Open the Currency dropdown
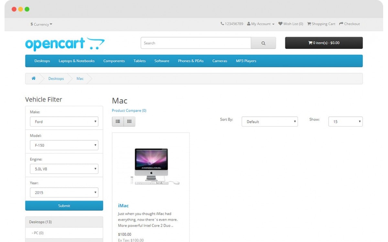Viewport: 388px width, 242px height. pos(41,24)
